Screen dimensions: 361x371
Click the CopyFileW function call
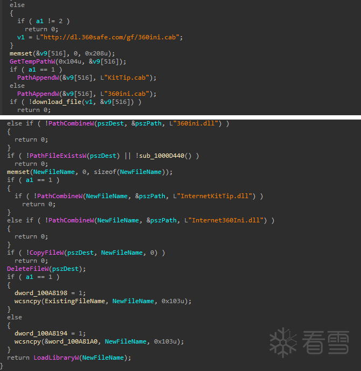47,253
